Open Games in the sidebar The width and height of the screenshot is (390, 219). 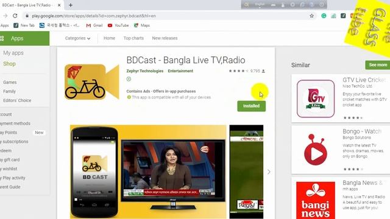(10, 82)
